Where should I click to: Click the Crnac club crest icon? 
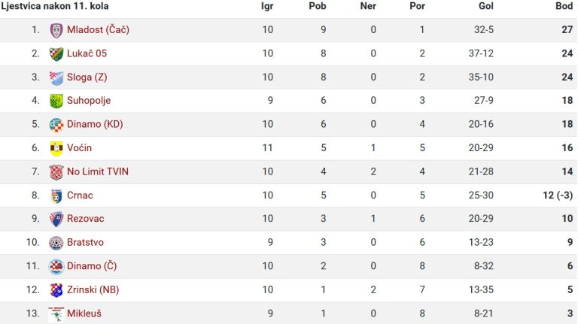coord(56,196)
